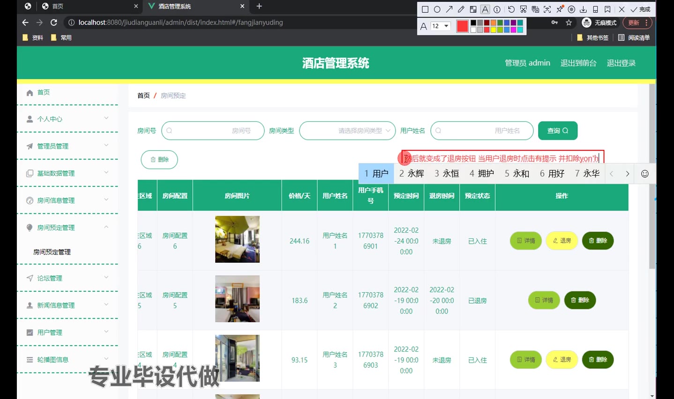Click the current red color swatch
Viewport: 674px width, 399px height.
click(462, 26)
